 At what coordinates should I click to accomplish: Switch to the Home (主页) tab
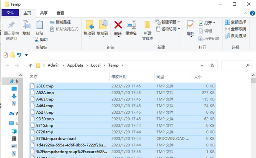[x=27, y=13]
